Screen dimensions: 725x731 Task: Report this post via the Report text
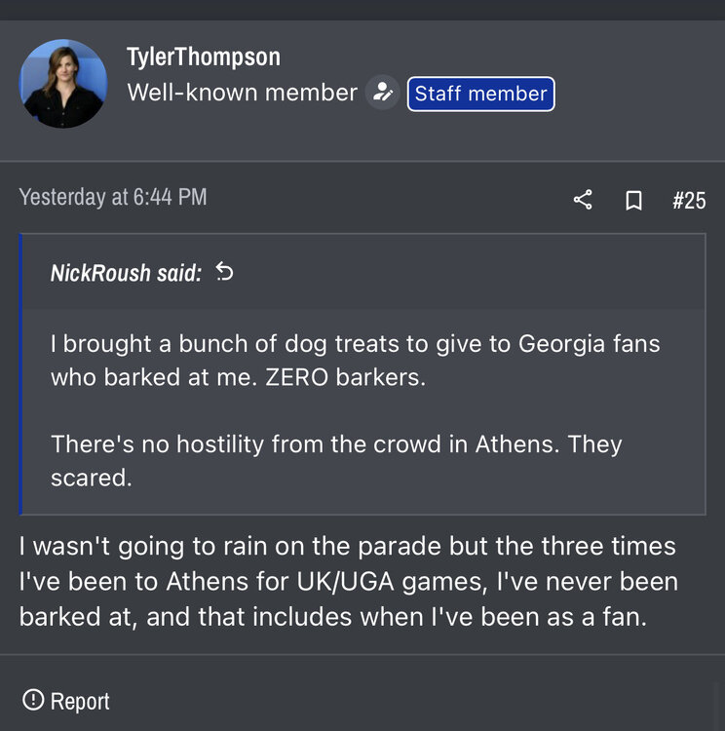point(80,701)
